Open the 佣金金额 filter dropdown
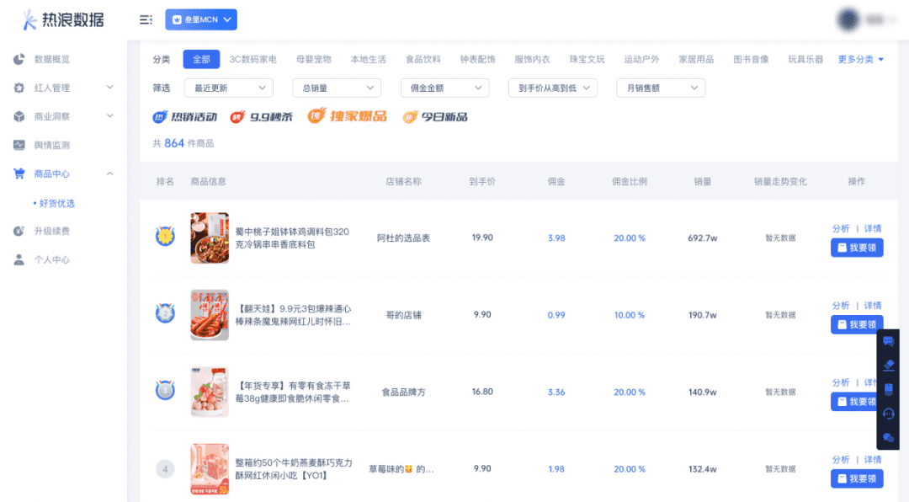The width and height of the screenshot is (909, 502). point(444,88)
